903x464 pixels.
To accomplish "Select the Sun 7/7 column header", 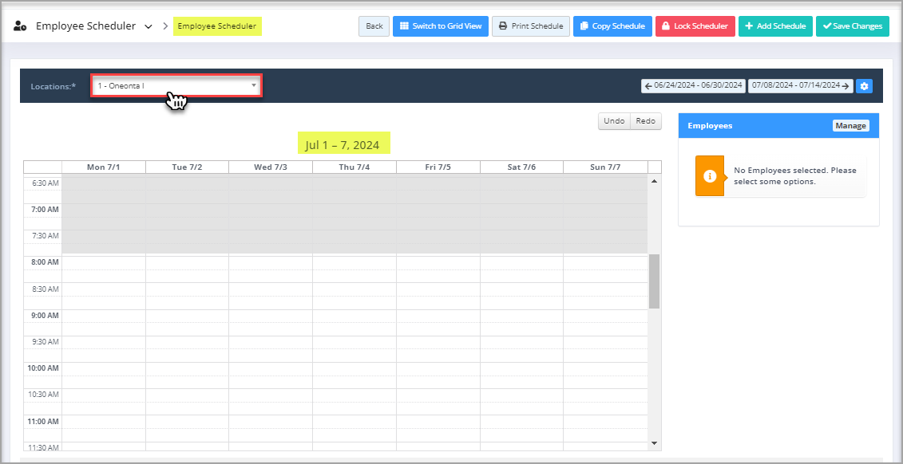I will pyautogui.click(x=605, y=167).
